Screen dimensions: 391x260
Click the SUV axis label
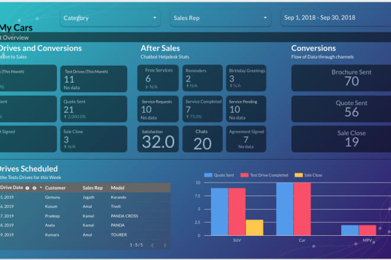[237, 240]
